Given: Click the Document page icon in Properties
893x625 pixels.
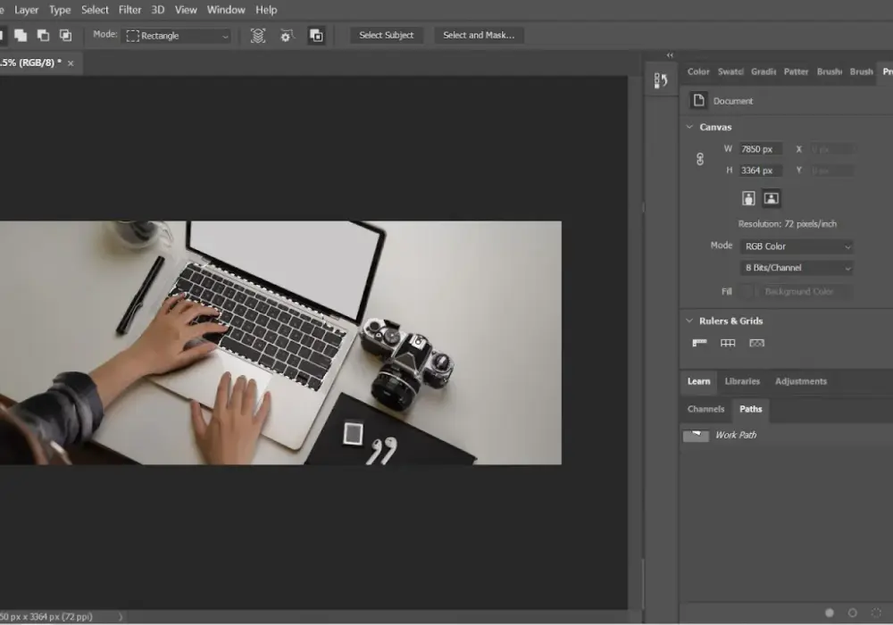Looking at the screenshot, I should (x=699, y=100).
